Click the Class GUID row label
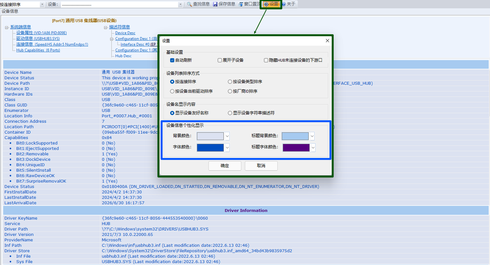Screen dimensions: 490x265 click(16, 105)
